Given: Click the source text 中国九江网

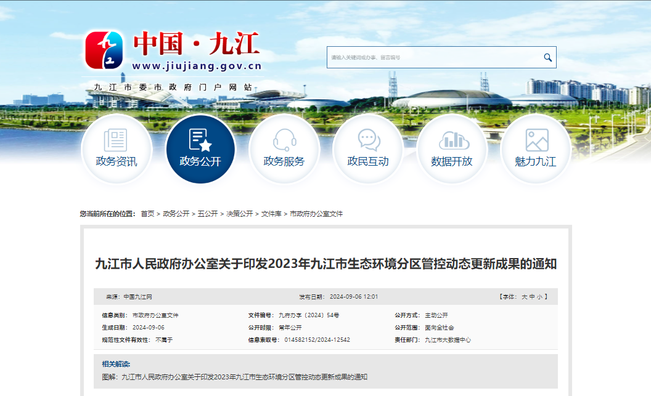Looking at the screenshot, I should point(138,297).
